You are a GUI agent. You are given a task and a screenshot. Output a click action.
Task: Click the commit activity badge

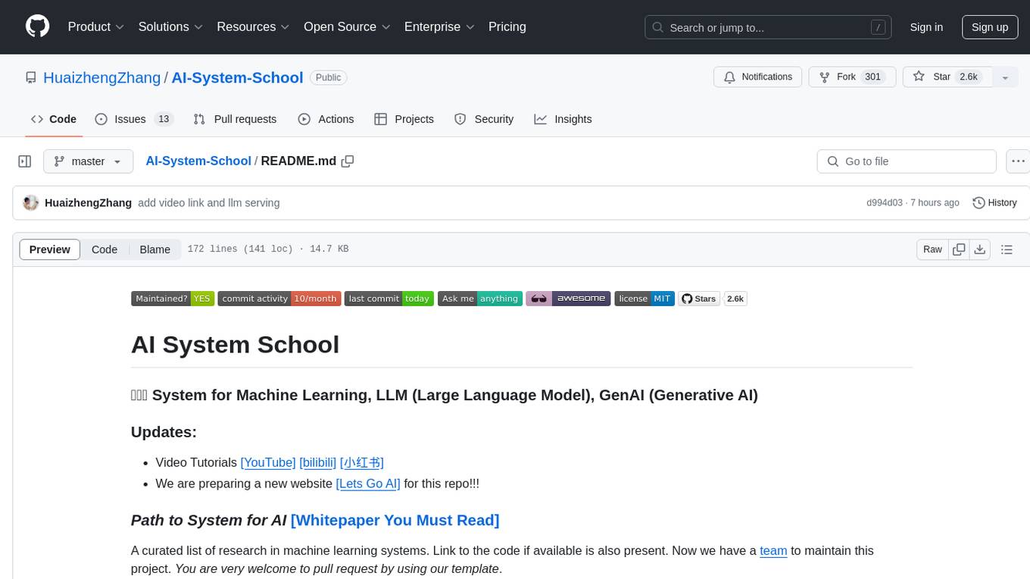click(279, 299)
